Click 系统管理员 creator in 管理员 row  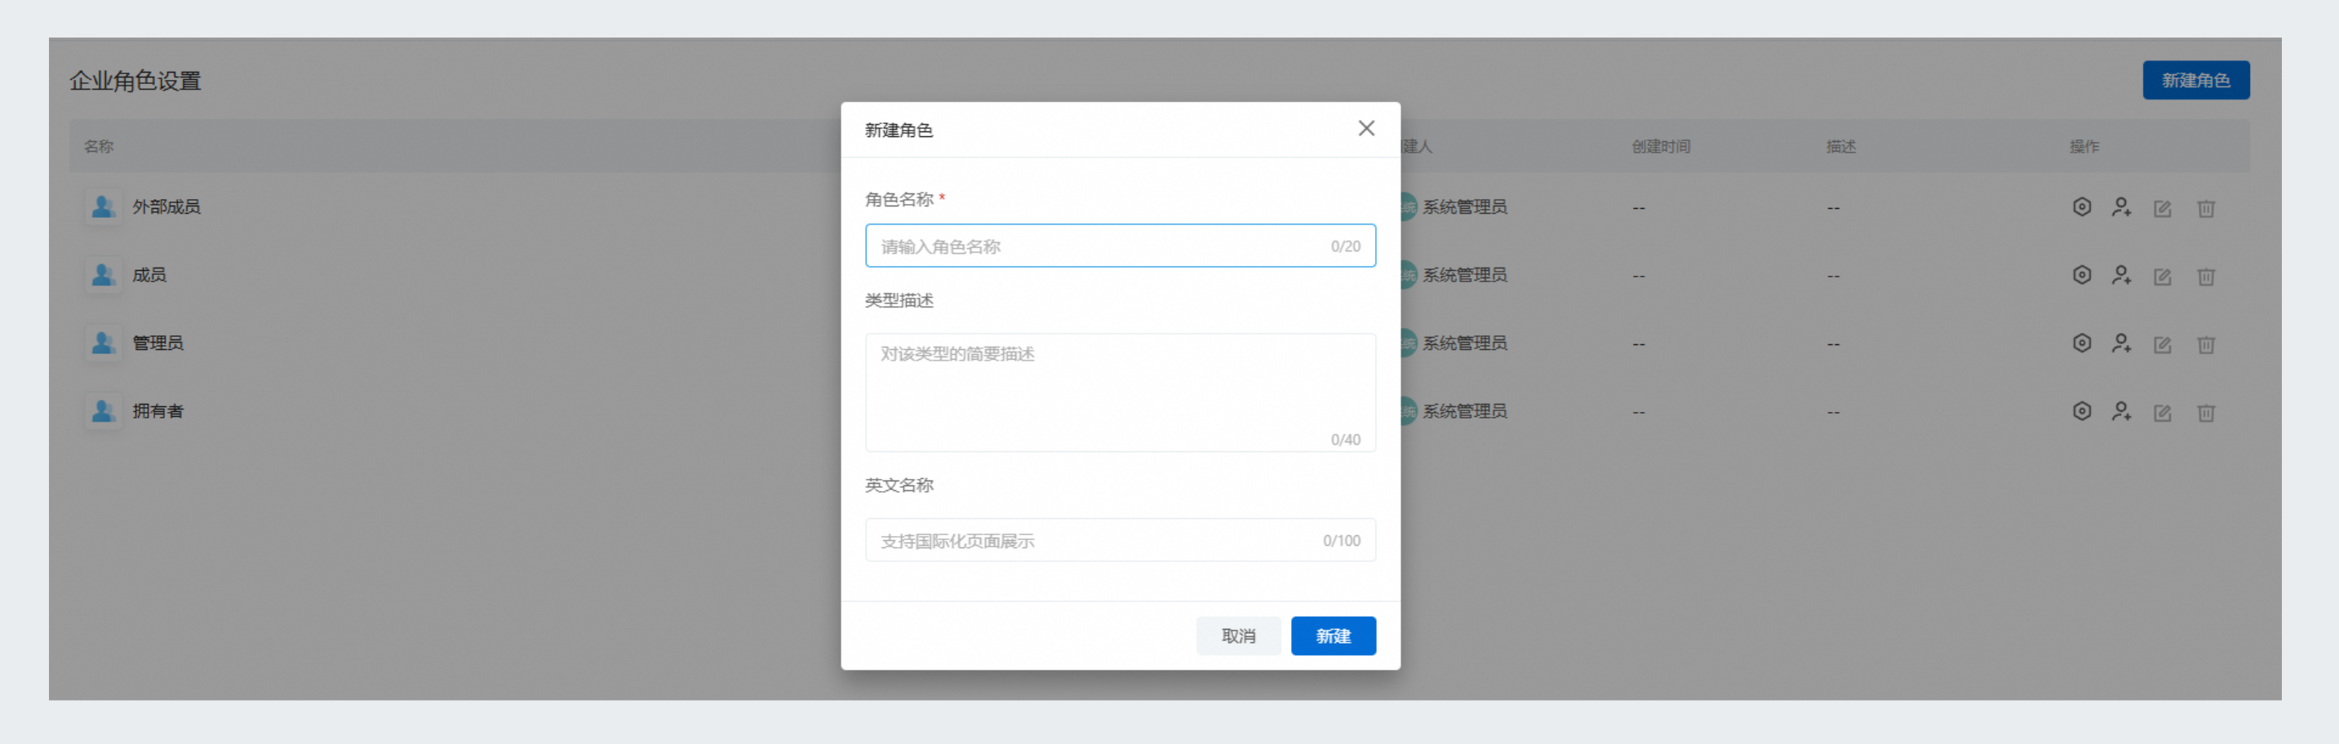point(1463,343)
